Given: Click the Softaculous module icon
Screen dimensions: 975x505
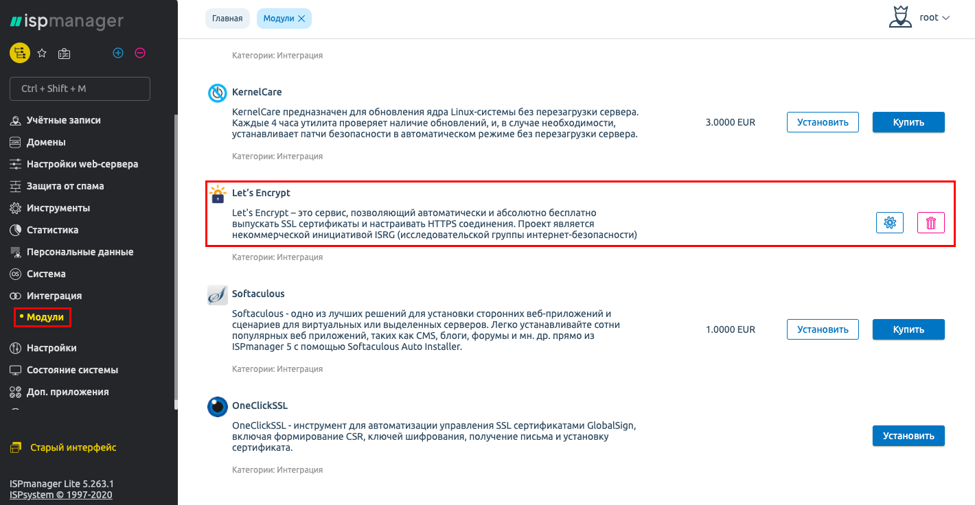Looking at the screenshot, I should point(218,295).
